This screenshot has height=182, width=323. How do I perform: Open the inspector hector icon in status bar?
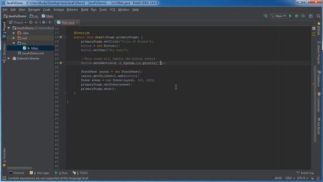(318, 178)
